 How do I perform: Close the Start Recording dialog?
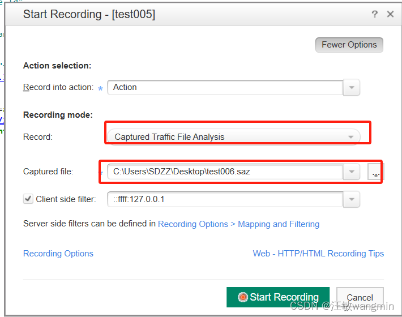[x=390, y=14]
